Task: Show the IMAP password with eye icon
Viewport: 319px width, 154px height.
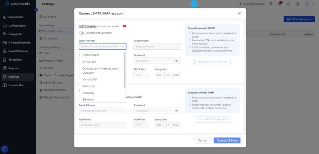Action: coord(176,111)
